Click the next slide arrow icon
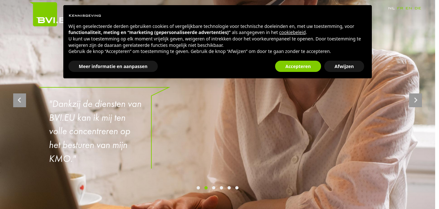The width and height of the screenshot is (439, 209). point(416,100)
